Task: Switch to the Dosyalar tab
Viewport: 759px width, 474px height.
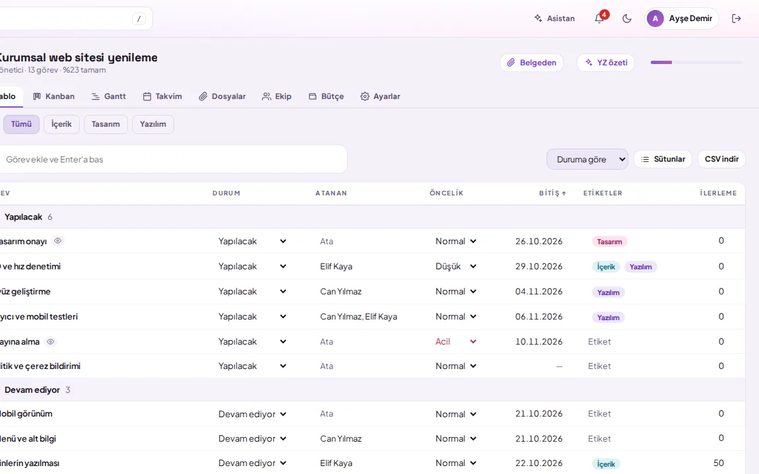Action: 222,96
